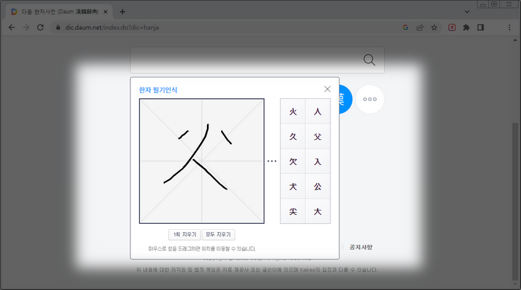
Task: Select the 入 candidate character
Action: [x=318, y=161]
